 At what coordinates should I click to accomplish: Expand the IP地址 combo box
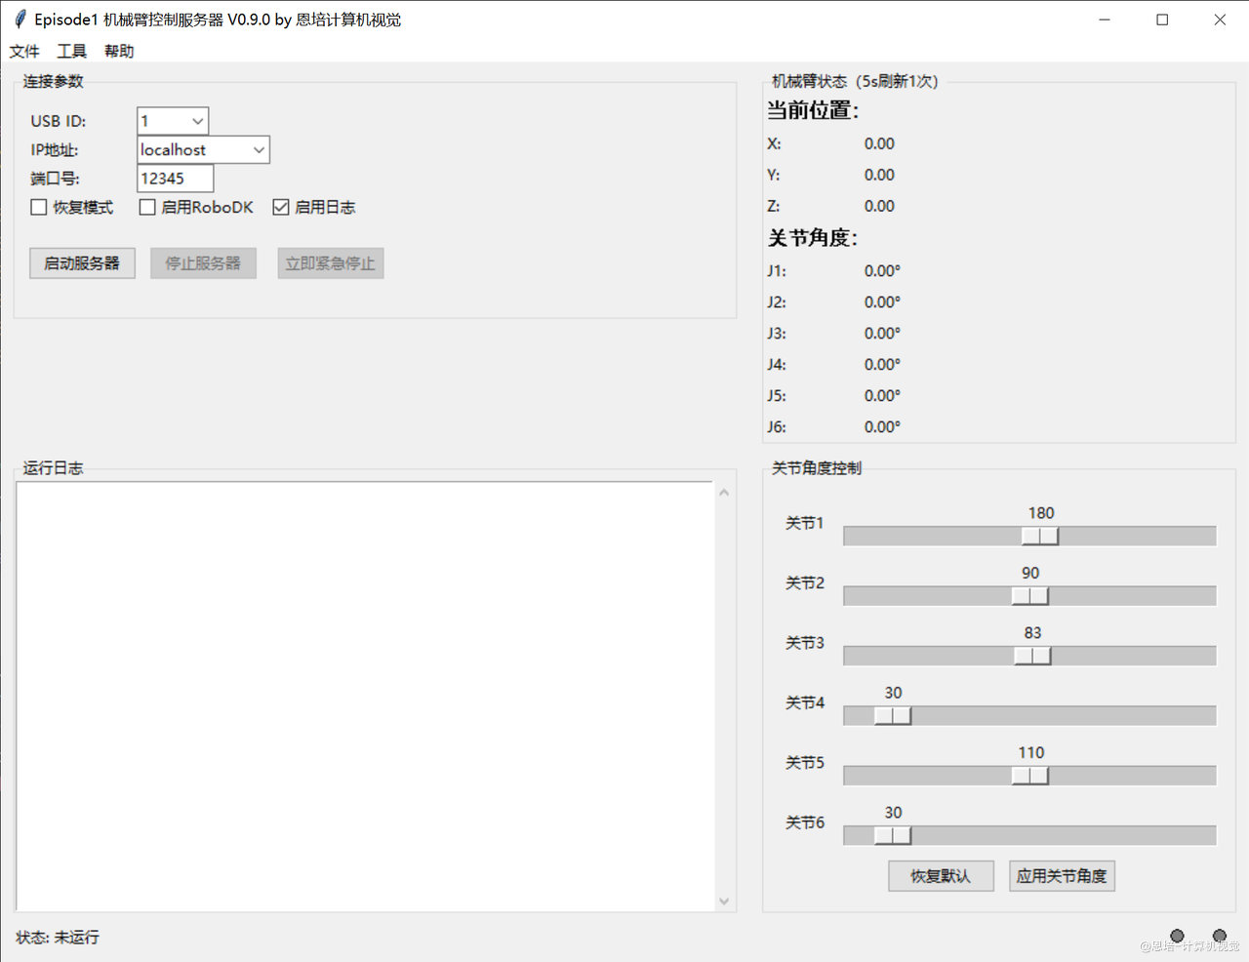[x=259, y=149]
